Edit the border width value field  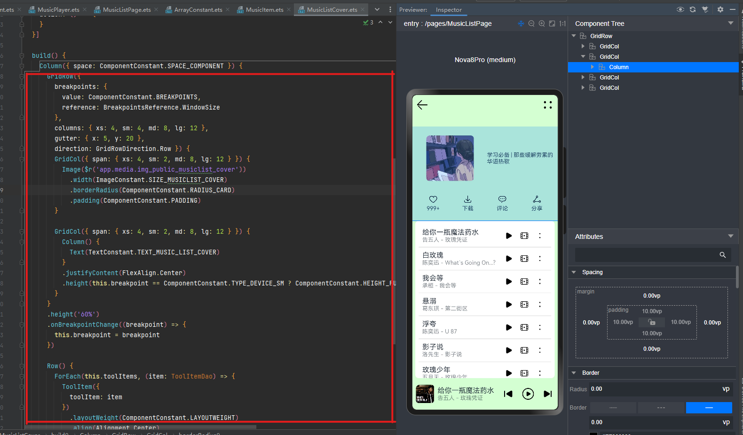tap(661, 422)
